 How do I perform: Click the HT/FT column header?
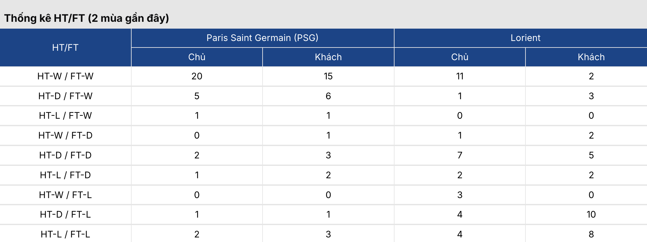point(65,47)
